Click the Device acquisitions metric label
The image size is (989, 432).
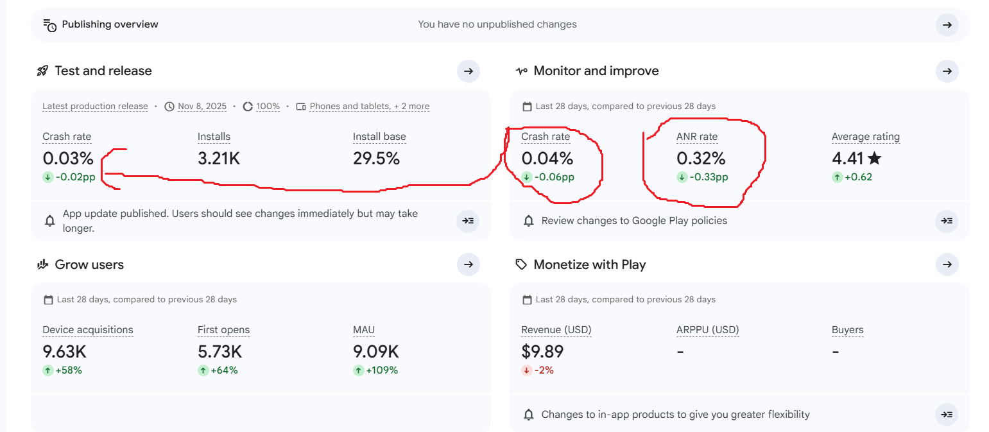point(88,330)
